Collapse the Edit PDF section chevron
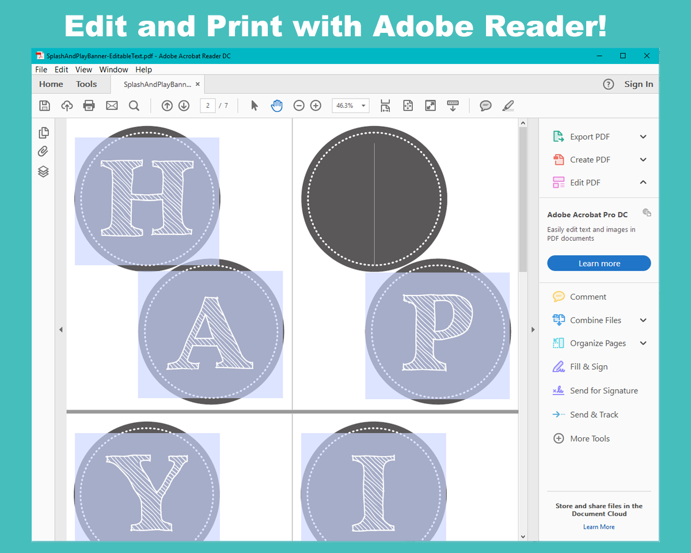691x553 pixels. 643,182
